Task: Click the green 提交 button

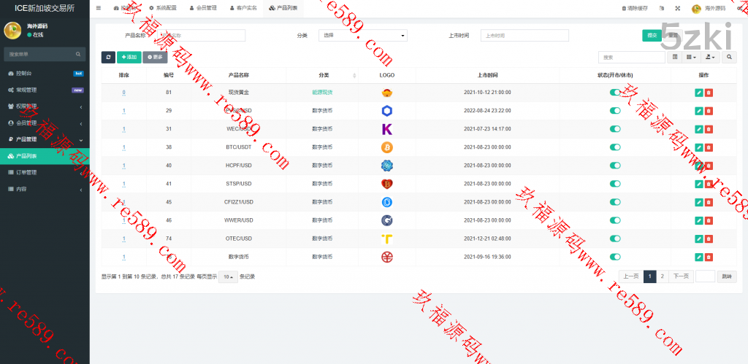Action: (651, 35)
